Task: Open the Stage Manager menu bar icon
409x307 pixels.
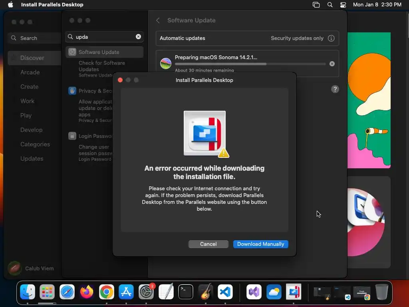Action: 316,4
